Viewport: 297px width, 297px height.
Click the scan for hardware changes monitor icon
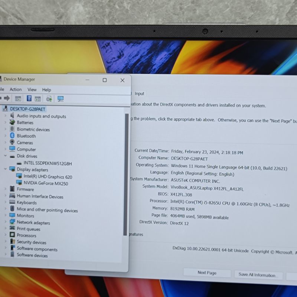pyautogui.click(x=61, y=99)
